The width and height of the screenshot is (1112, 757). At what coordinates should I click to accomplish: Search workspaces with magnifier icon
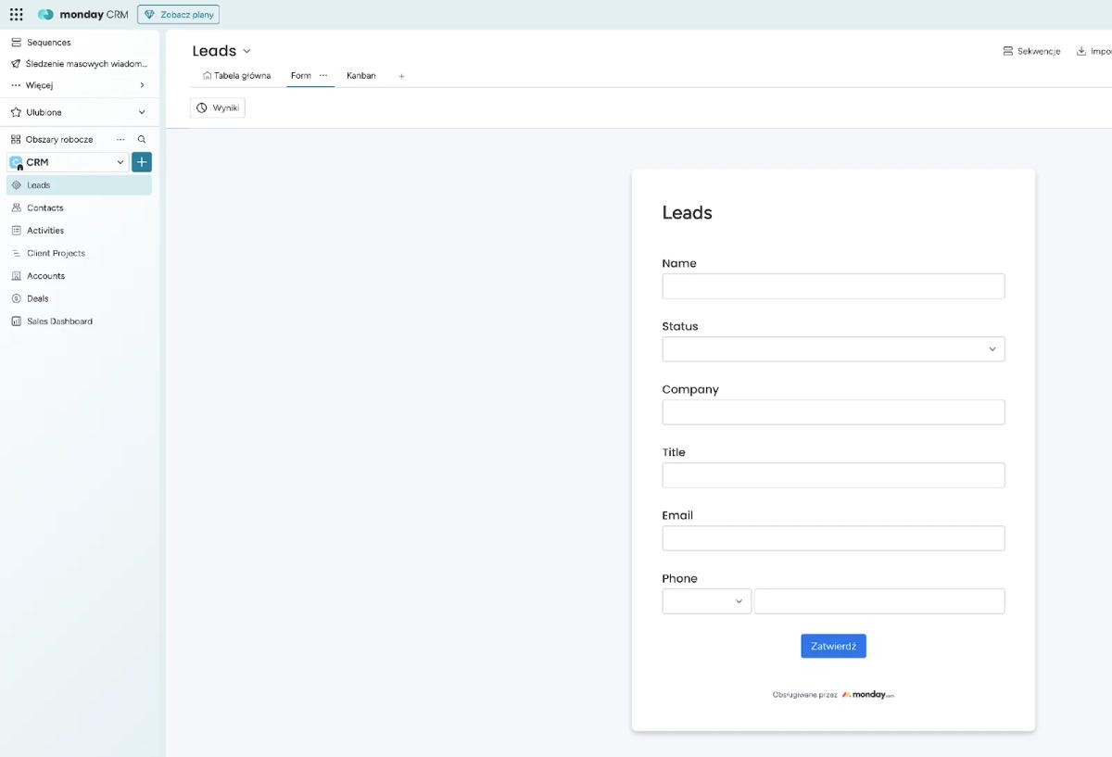tap(142, 139)
